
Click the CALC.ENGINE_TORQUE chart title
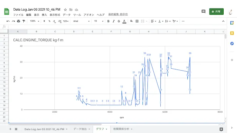[x=38, y=40]
